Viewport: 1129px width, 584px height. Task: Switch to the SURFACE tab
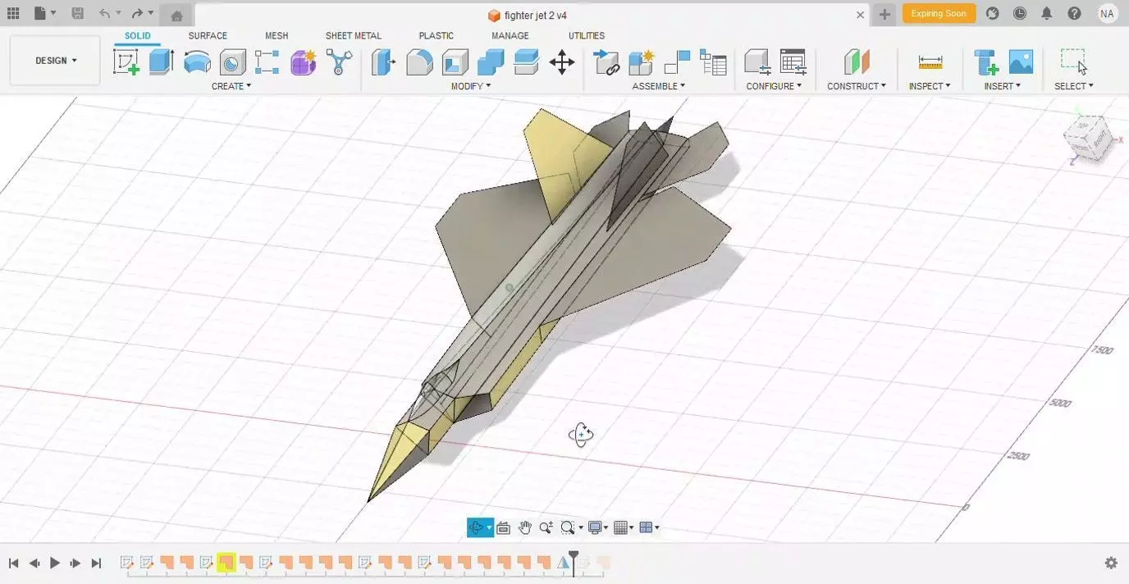tap(208, 36)
